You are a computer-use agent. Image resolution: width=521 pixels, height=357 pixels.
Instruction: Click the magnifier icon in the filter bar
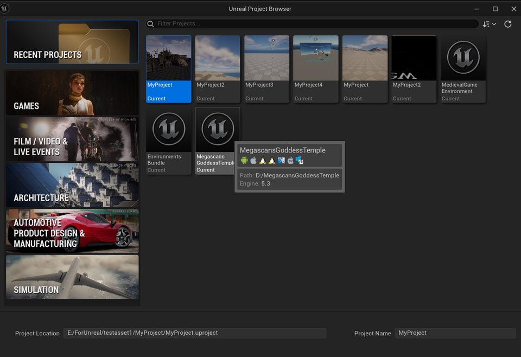tap(150, 24)
